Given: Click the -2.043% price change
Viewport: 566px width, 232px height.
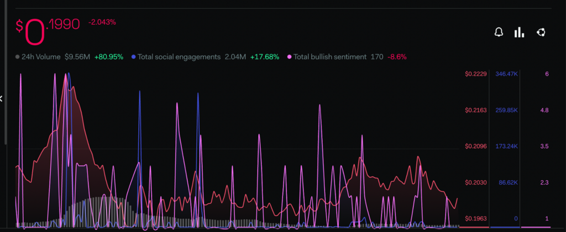Looking at the screenshot, I should coord(102,22).
